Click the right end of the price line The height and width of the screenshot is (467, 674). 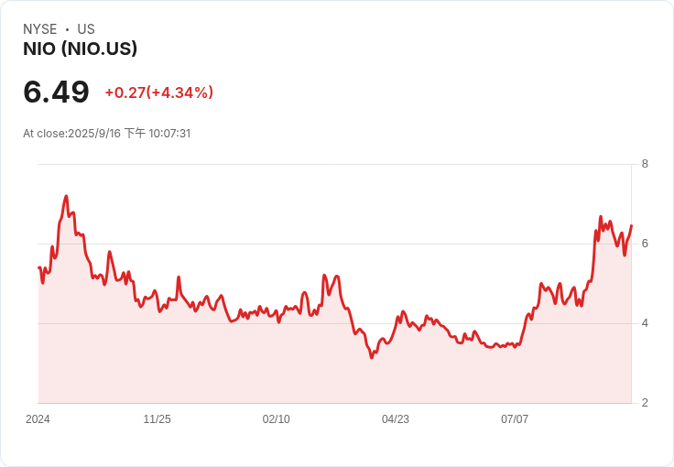click(x=632, y=226)
